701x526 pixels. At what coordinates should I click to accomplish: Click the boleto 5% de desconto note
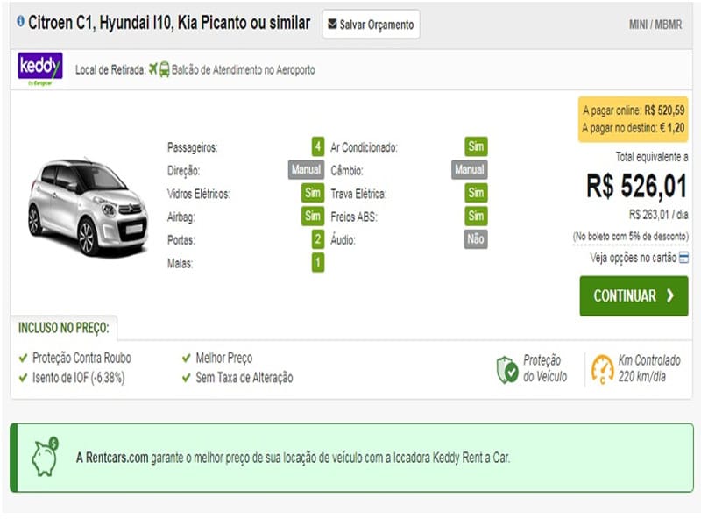coord(631,236)
